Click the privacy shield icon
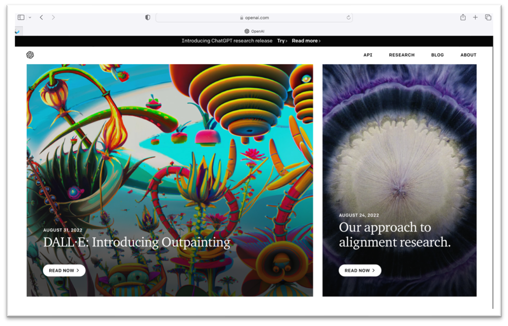 [x=147, y=17]
